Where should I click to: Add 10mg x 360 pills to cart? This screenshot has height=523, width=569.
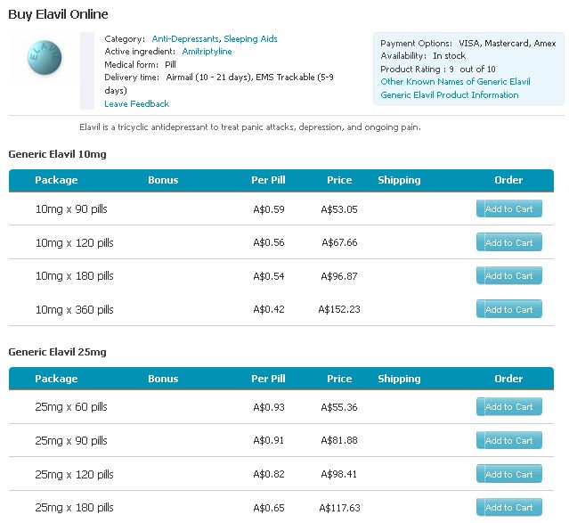(509, 309)
